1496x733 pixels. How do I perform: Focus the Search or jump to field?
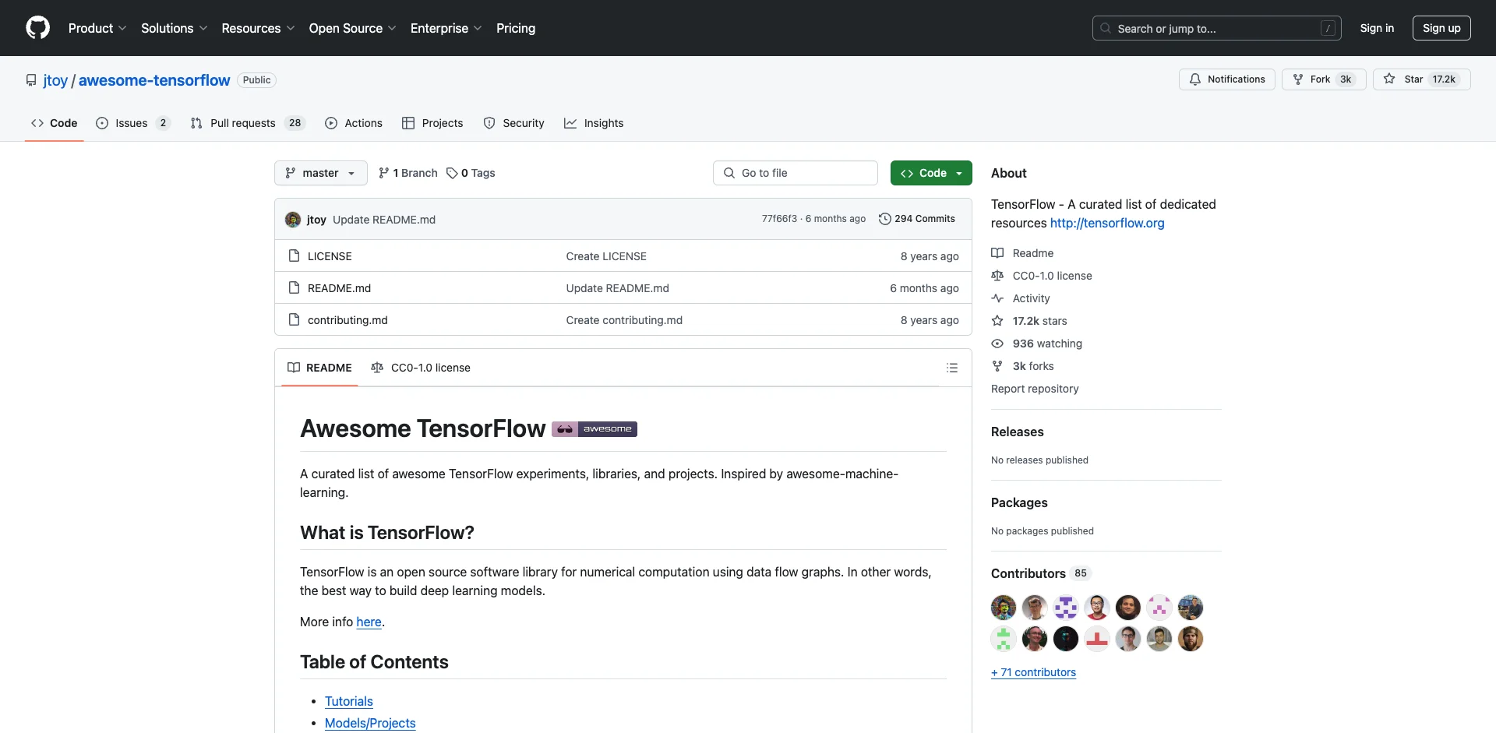(x=1217, y=28)
